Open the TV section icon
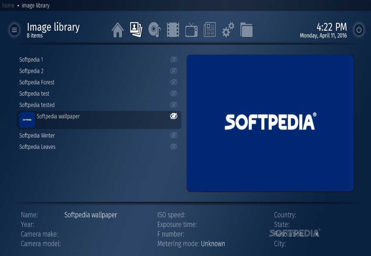Screen dimensions: 371x256 point(192,30)
